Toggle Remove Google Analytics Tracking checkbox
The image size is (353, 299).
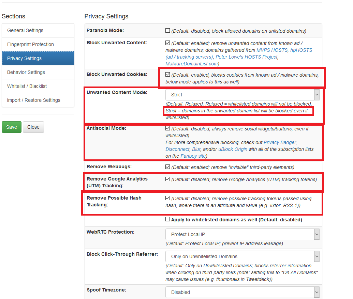click(167, 179)
